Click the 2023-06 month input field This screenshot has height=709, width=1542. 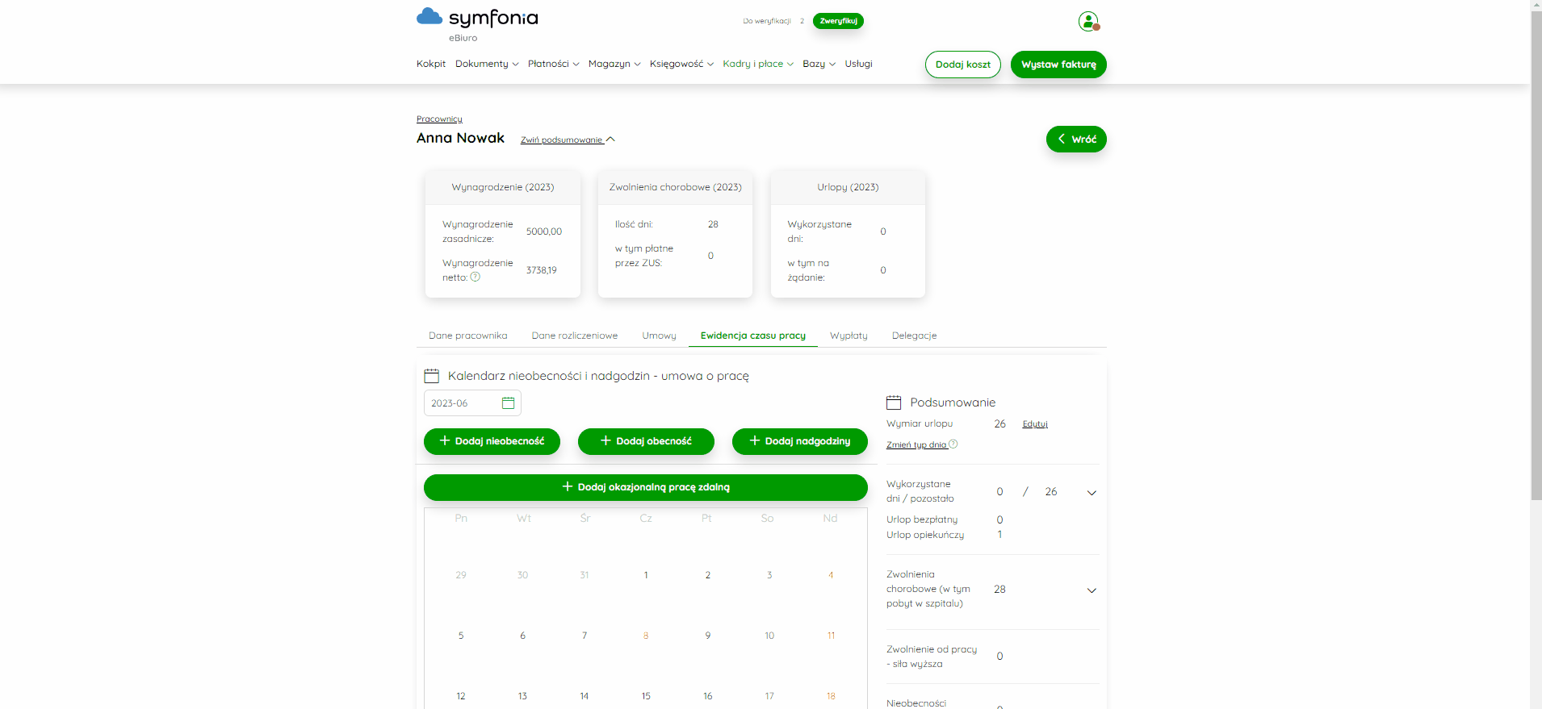point(472,403)
